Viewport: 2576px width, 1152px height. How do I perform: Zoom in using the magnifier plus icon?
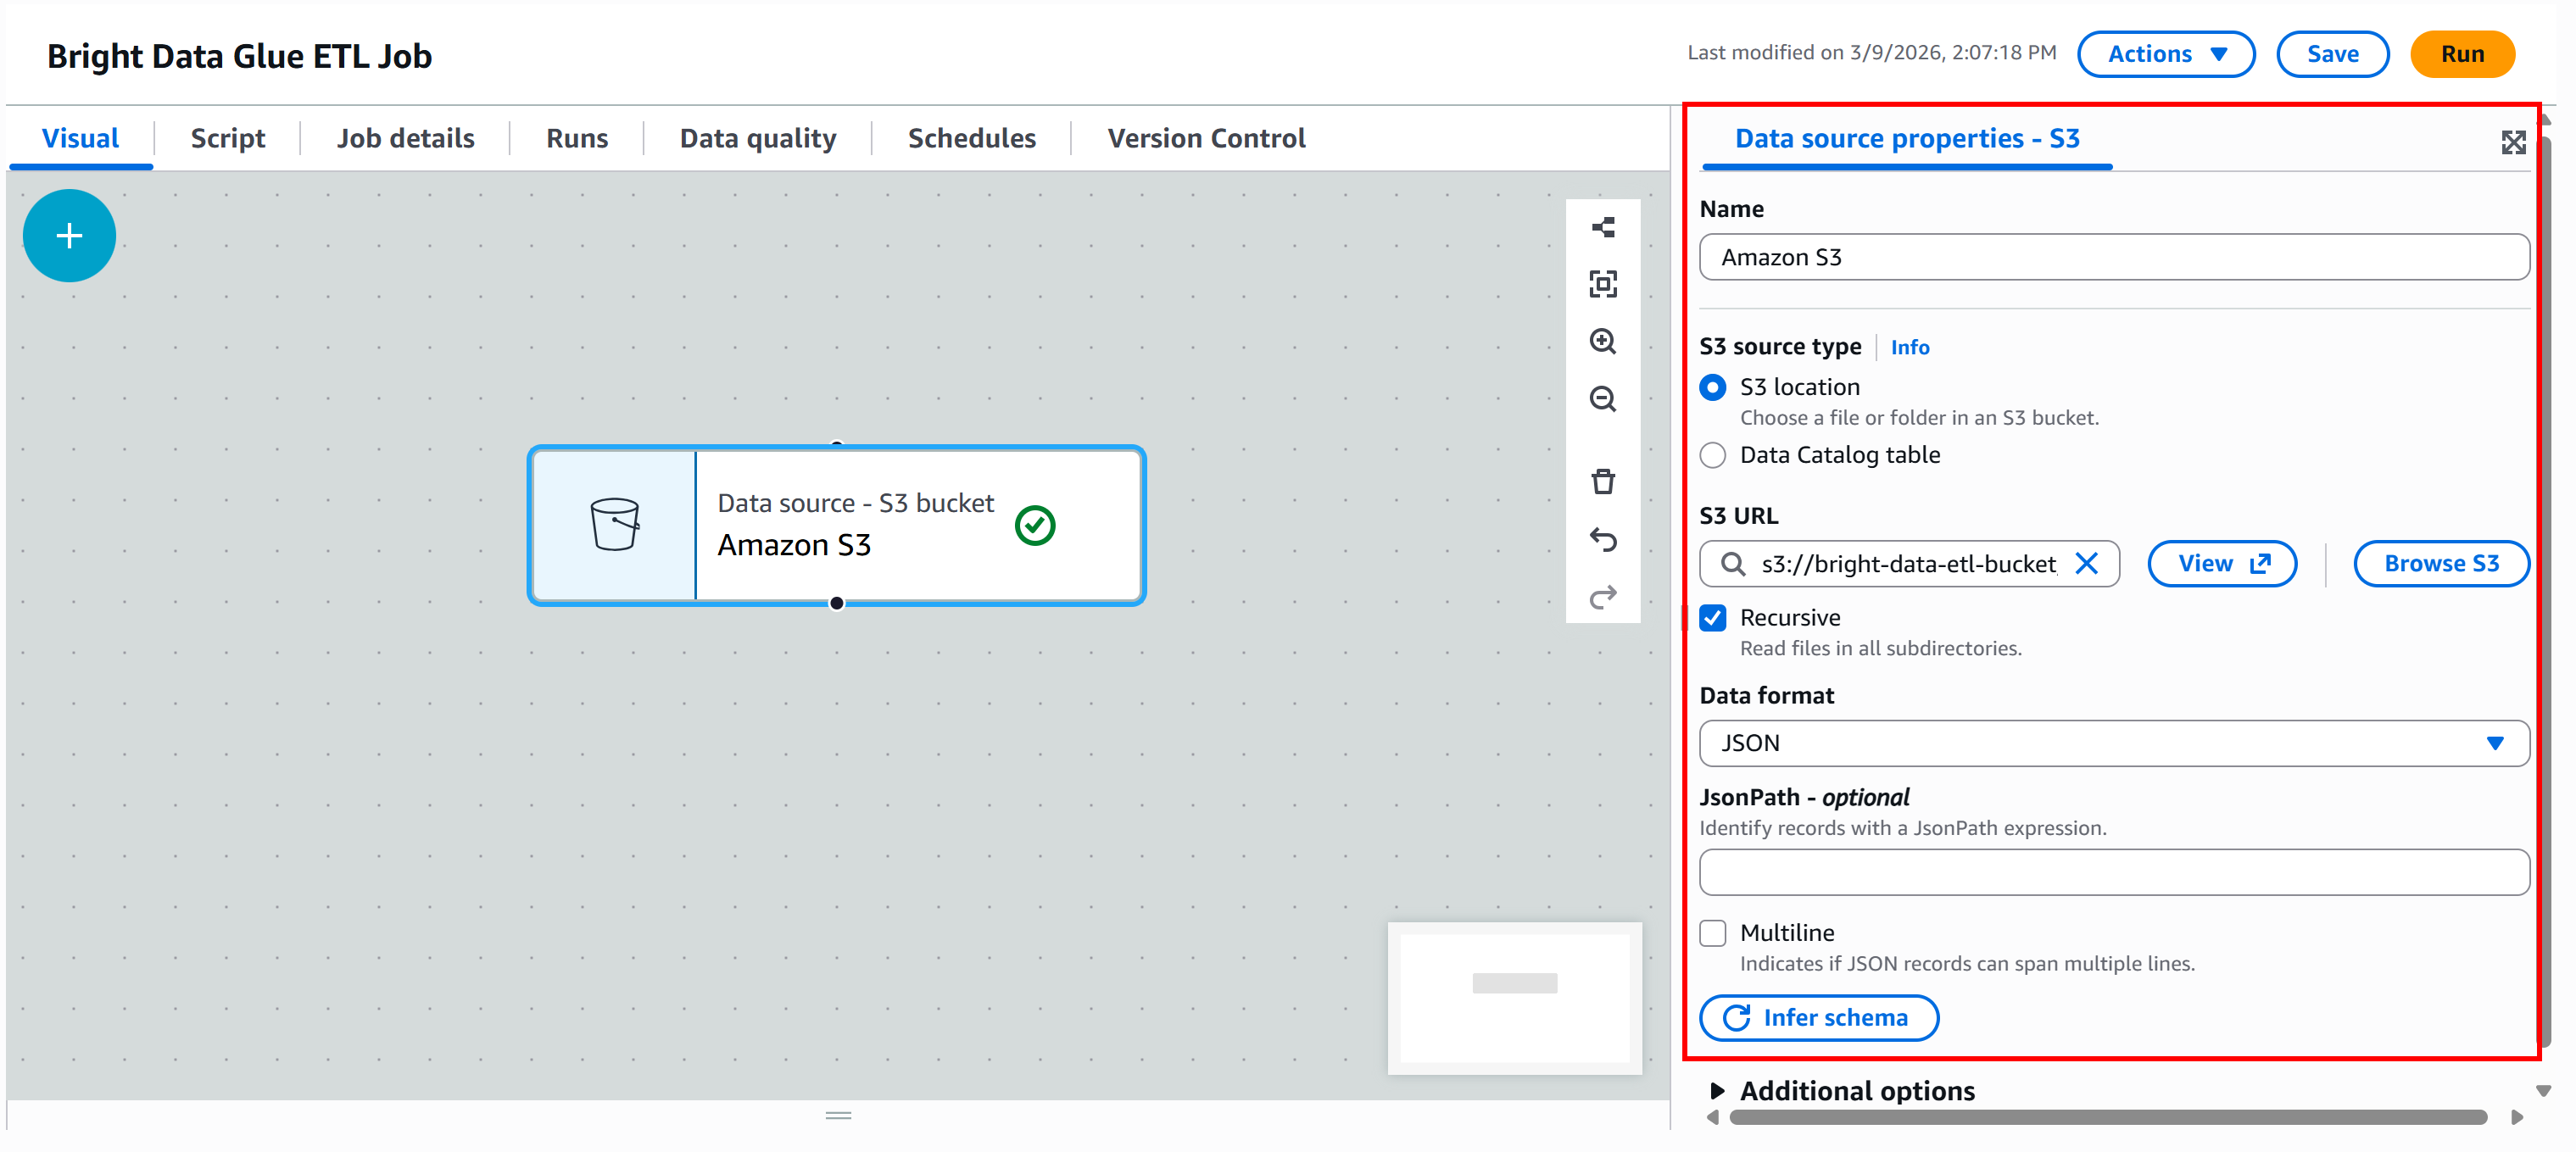tap(1603, 341)
